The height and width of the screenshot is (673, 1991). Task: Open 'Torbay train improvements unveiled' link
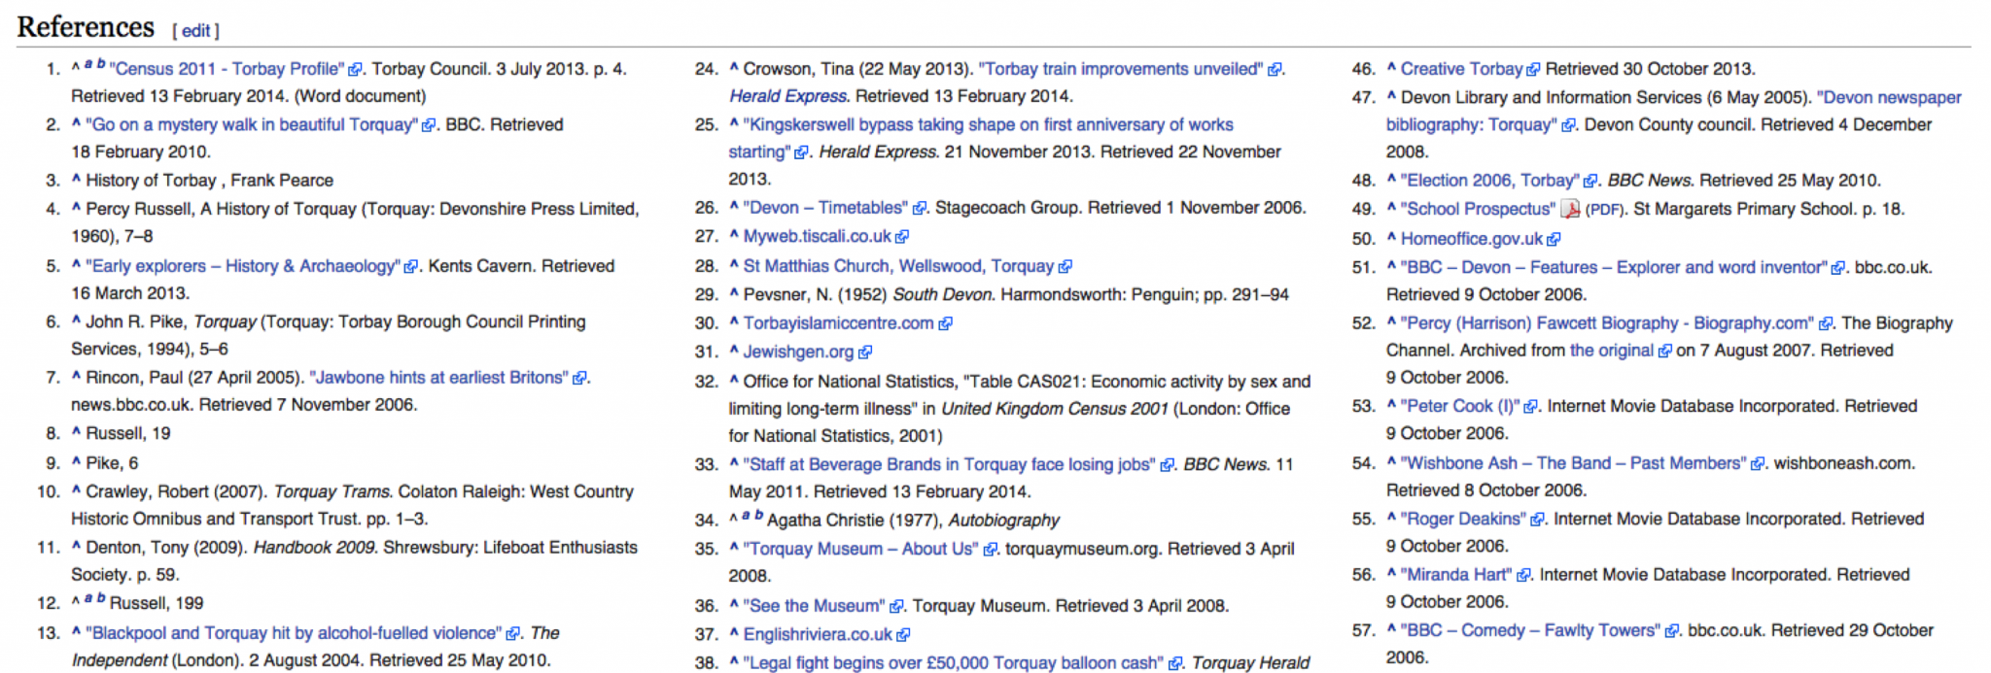[x=1121, y=69]
